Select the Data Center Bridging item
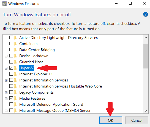The image size is (150, 127). coord(37,50)
